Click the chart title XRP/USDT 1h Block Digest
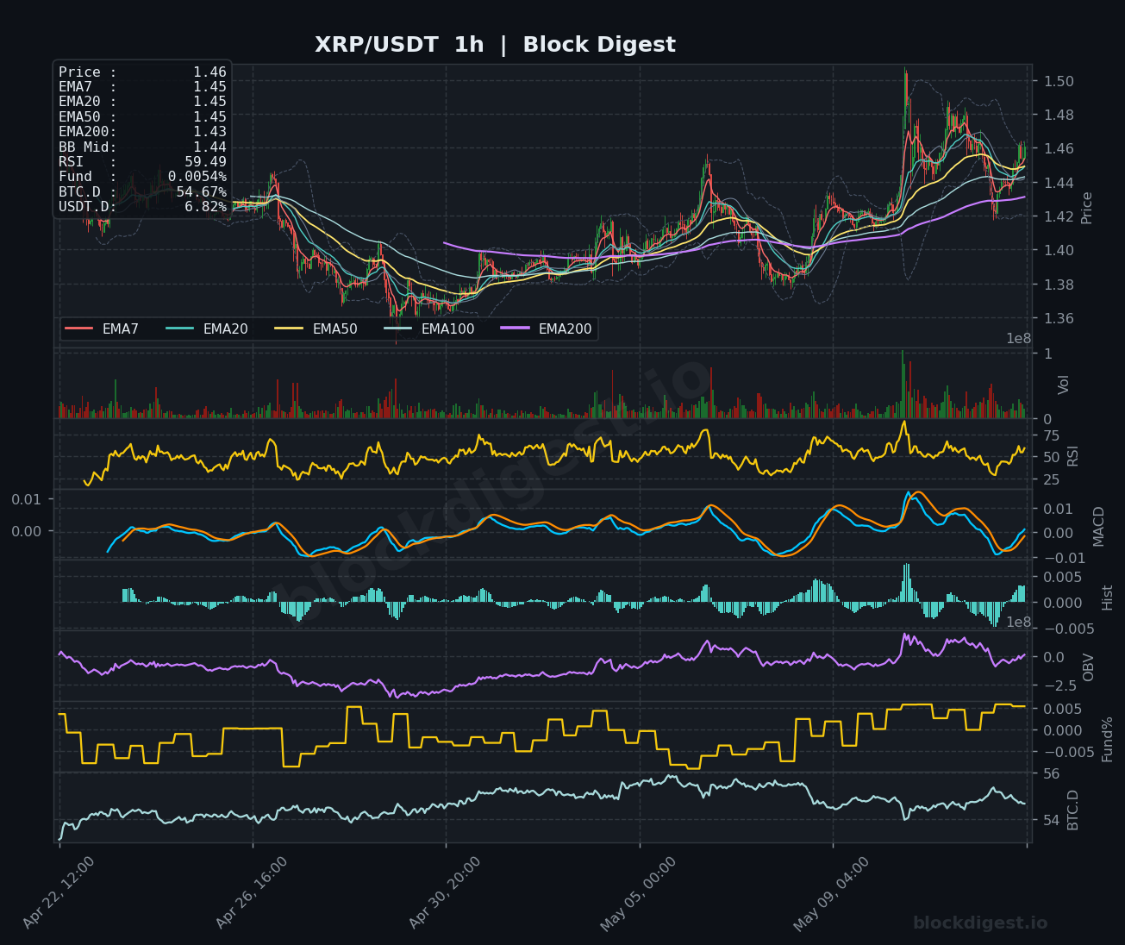Screen dimensions: 1125x945 (495, 45)
